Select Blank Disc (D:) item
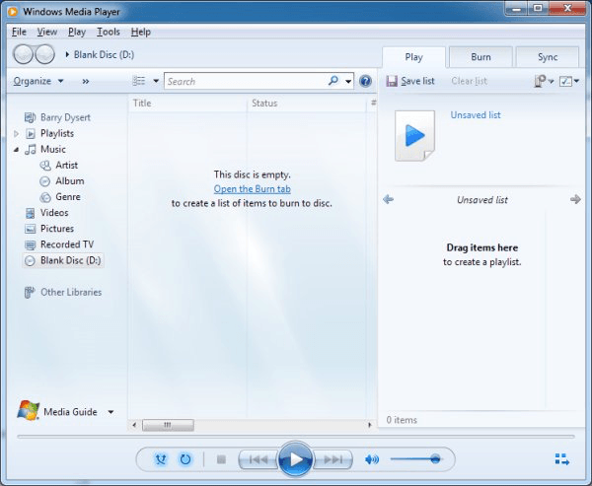This screenshot has height=486, width=592. point(63,260)
